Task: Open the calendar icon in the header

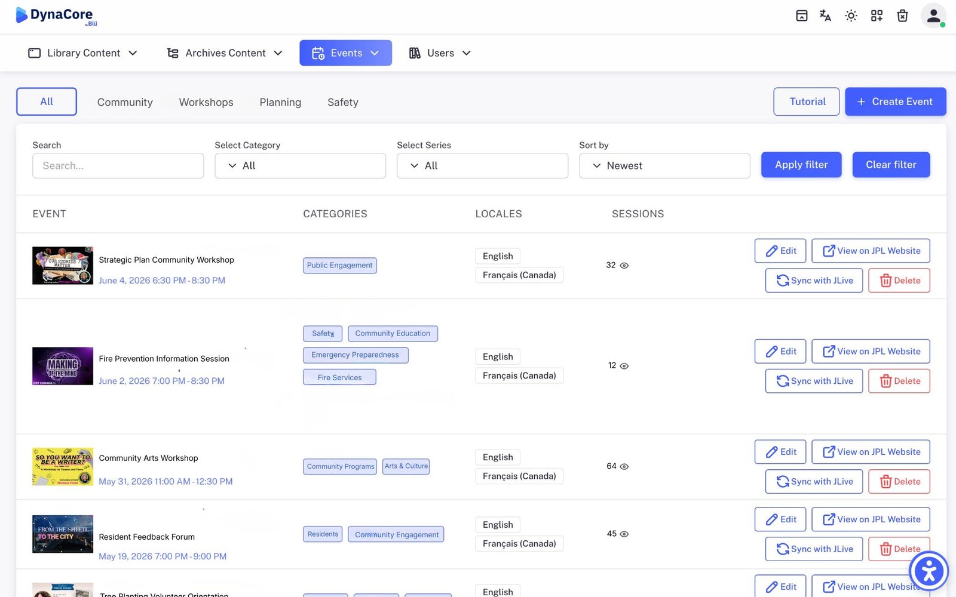Action: tap(802, 16)
